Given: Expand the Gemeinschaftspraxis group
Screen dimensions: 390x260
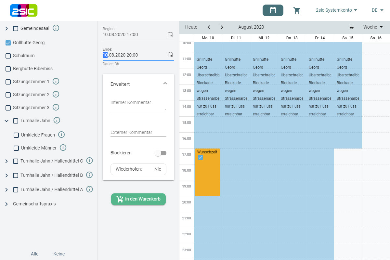Looking at the screenshot, I should click(x=6, y=204).
